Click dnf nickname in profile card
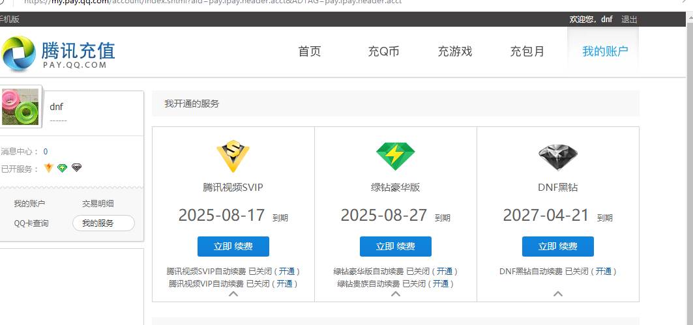The width and height of the screenshot is (693, 325). click(x=56, y=107)
